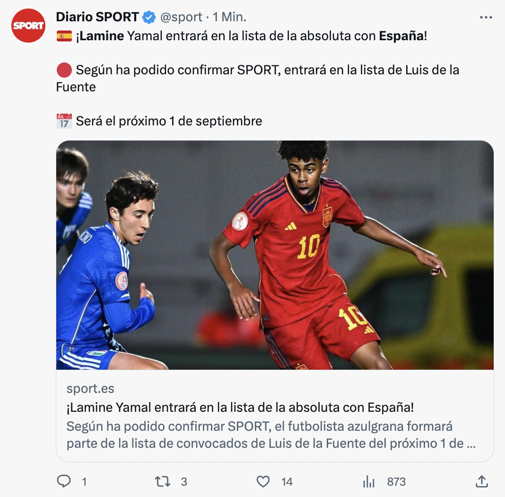Like the tweet with heart icon
This screenshot has height=497, width=505.
[263, 481]
